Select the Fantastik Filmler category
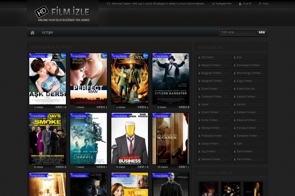The height and width of the screenshot is (196, 295). coord(214,97)
